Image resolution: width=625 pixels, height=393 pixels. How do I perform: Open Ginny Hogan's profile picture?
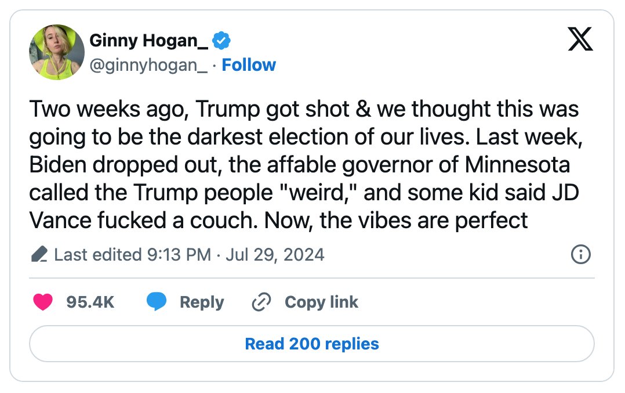(x=57, y=52)
